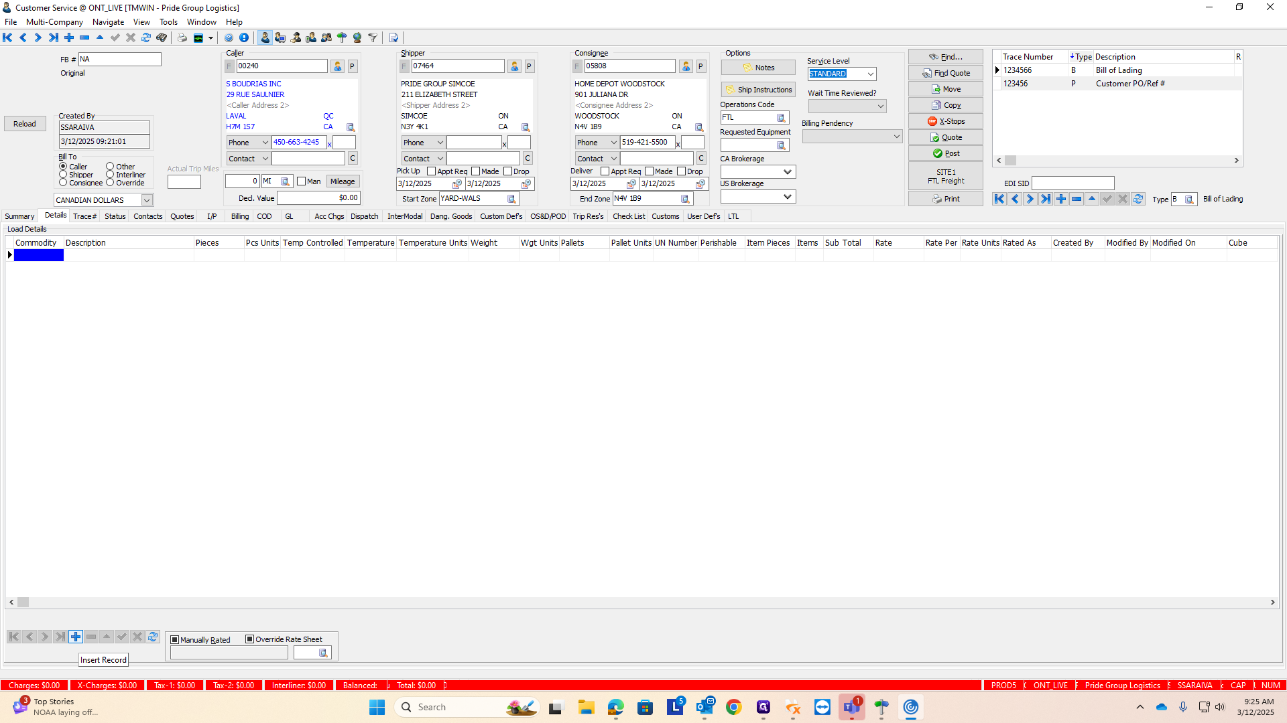This screenshot has width=1287, height=723.
Task: Click the Find Quote button
Action: click(945, 73)
